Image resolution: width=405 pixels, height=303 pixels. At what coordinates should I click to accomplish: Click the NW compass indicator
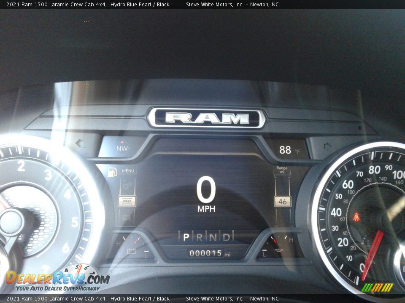tap(121, 147)
